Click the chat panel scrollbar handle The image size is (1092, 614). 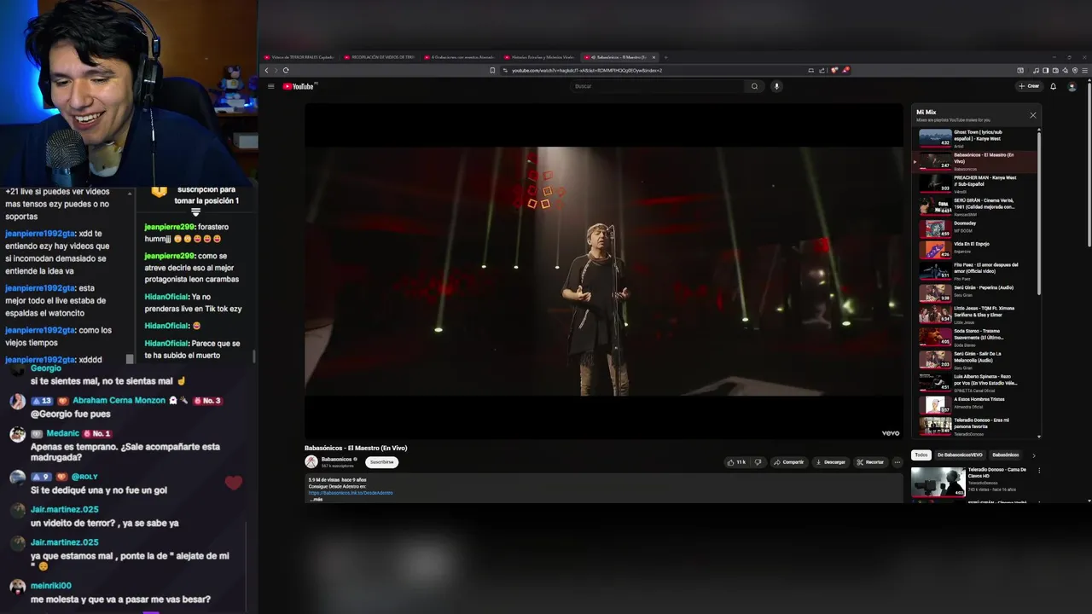(x=130, y=359)
